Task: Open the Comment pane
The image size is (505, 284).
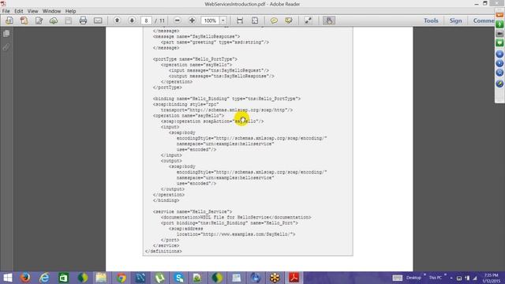Action: pyautogui.click(x=484, y=21)
